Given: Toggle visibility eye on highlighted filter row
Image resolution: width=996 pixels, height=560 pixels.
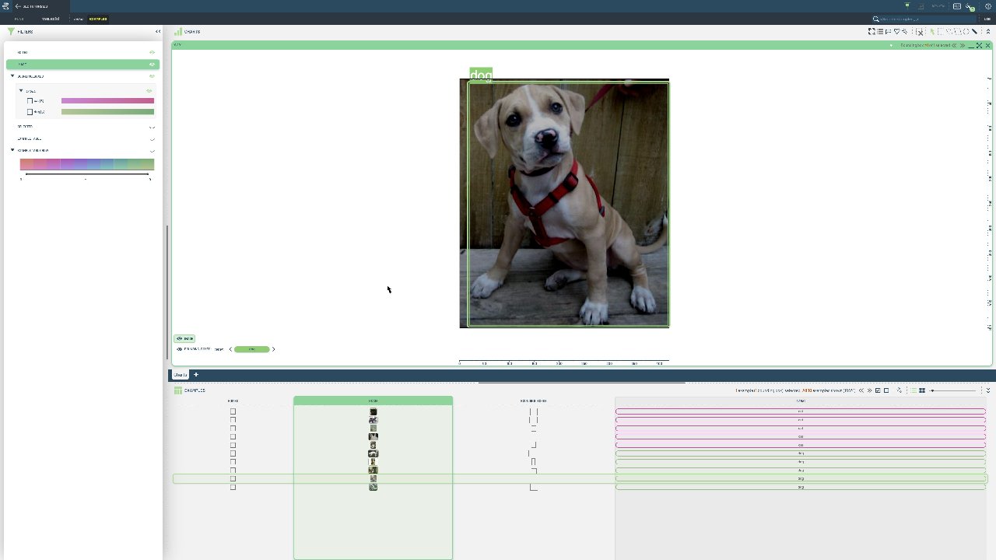Looking at the screenshot, I should pyautogui.click(x=152, y=65).
